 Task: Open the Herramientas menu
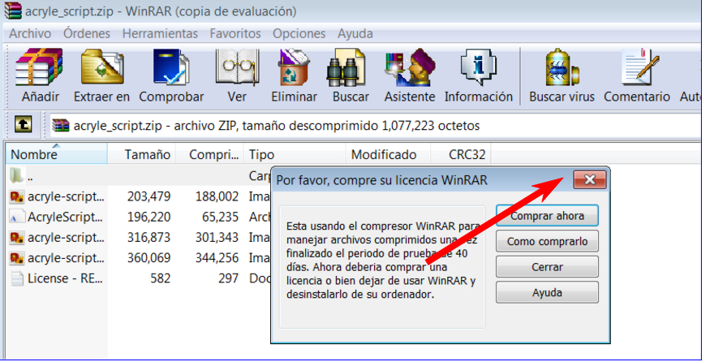tap(160, 33)
